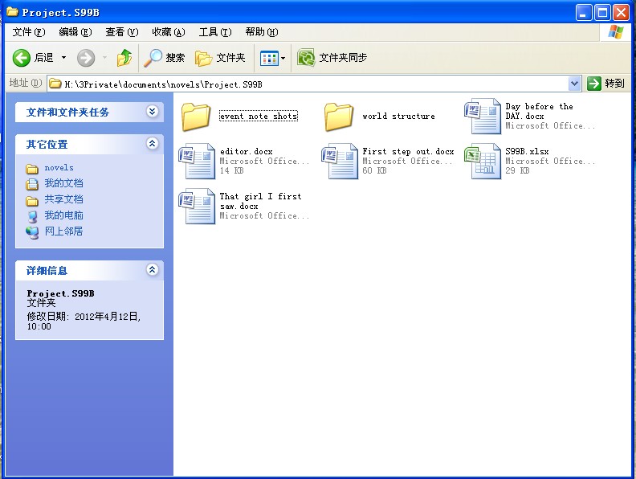This screenshot has width=636, height=479.
Task: Click the Views icon button
Action: coord(269,58)
